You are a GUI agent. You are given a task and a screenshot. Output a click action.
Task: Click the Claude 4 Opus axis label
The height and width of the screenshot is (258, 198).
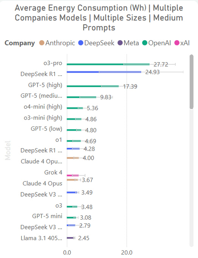[x=43, y=184]
